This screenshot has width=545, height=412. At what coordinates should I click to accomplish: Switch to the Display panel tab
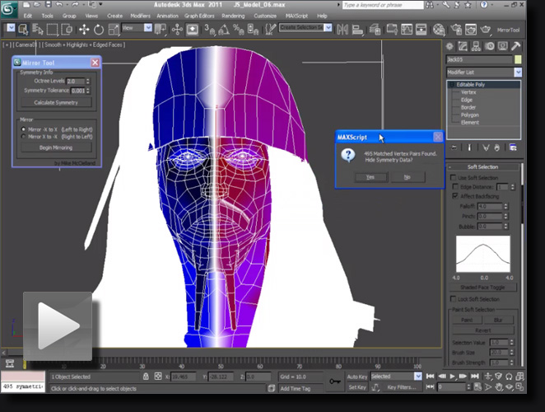[x=502, y=46]
